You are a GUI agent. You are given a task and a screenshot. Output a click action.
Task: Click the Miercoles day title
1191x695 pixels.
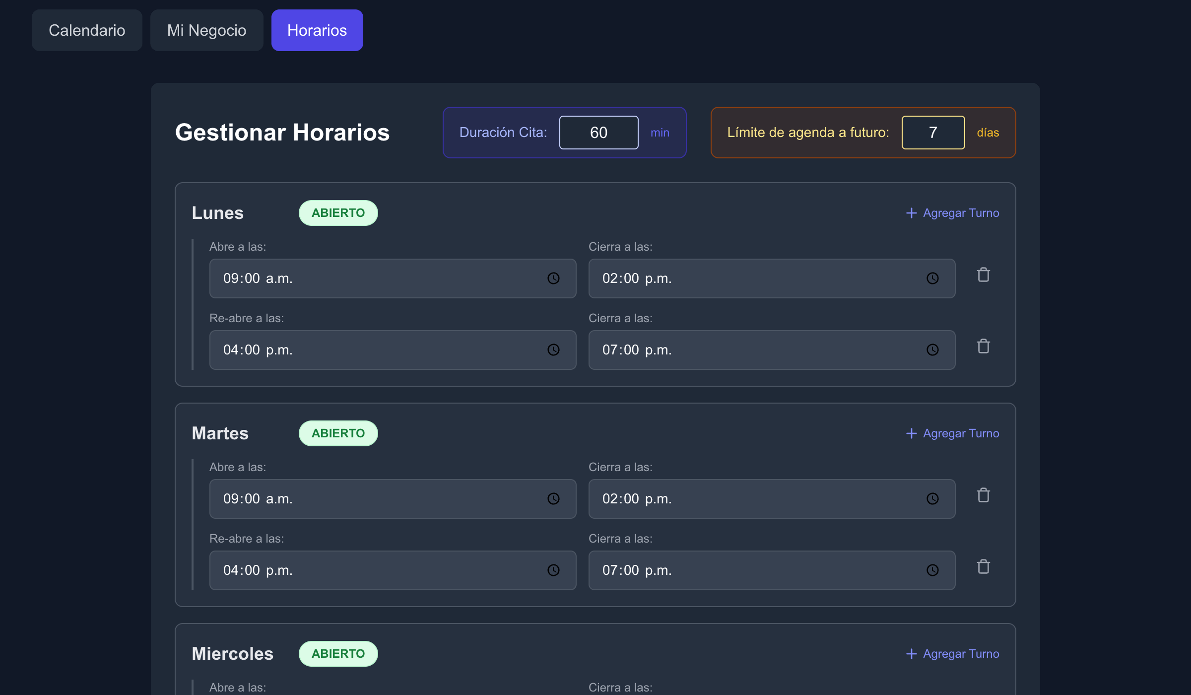click(233, 654)
